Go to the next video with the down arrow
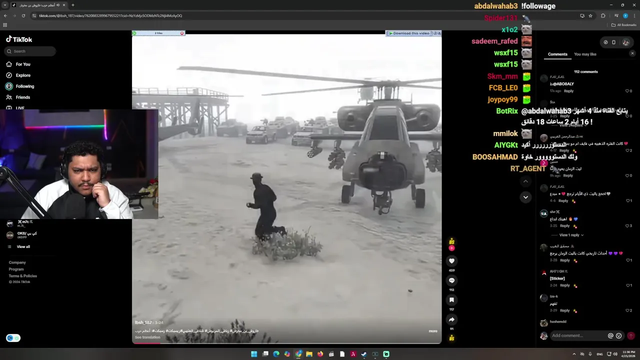Screen dimensions: 640x360 tap(525, 197)
